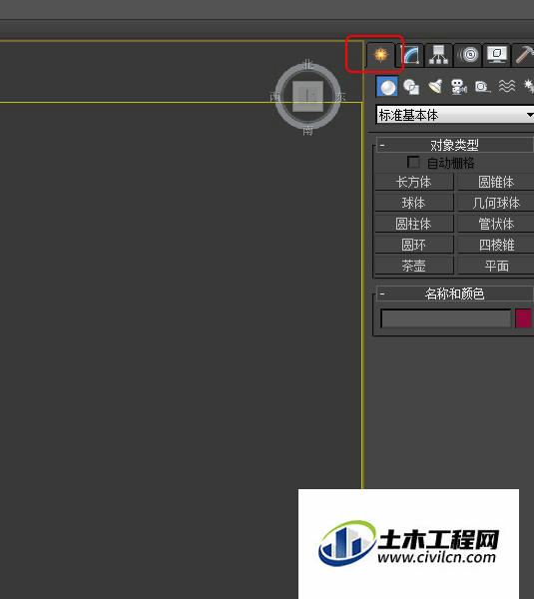Image resolution: width=534 pixels, height=599 pixels.
Task: Click the 北 label on the ViewCube compass
Action: pos(307,64)
